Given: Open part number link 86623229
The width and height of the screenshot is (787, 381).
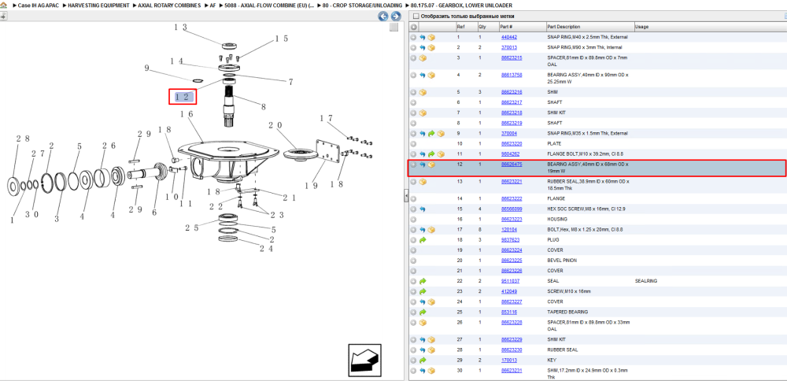Looking at the screenshot, I should [x=512, y=340].
